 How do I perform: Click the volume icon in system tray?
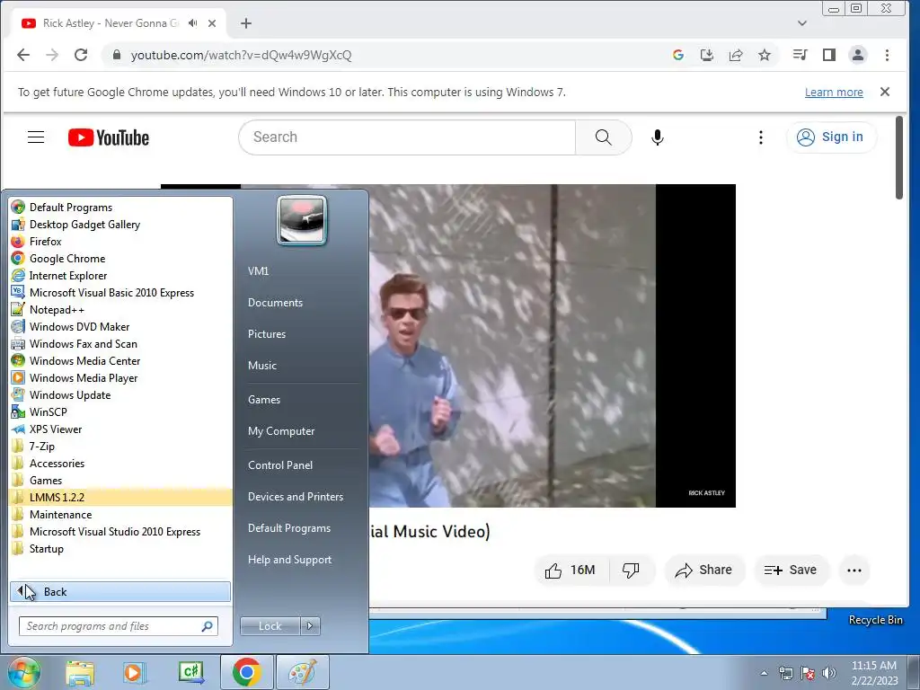(828, 673)
